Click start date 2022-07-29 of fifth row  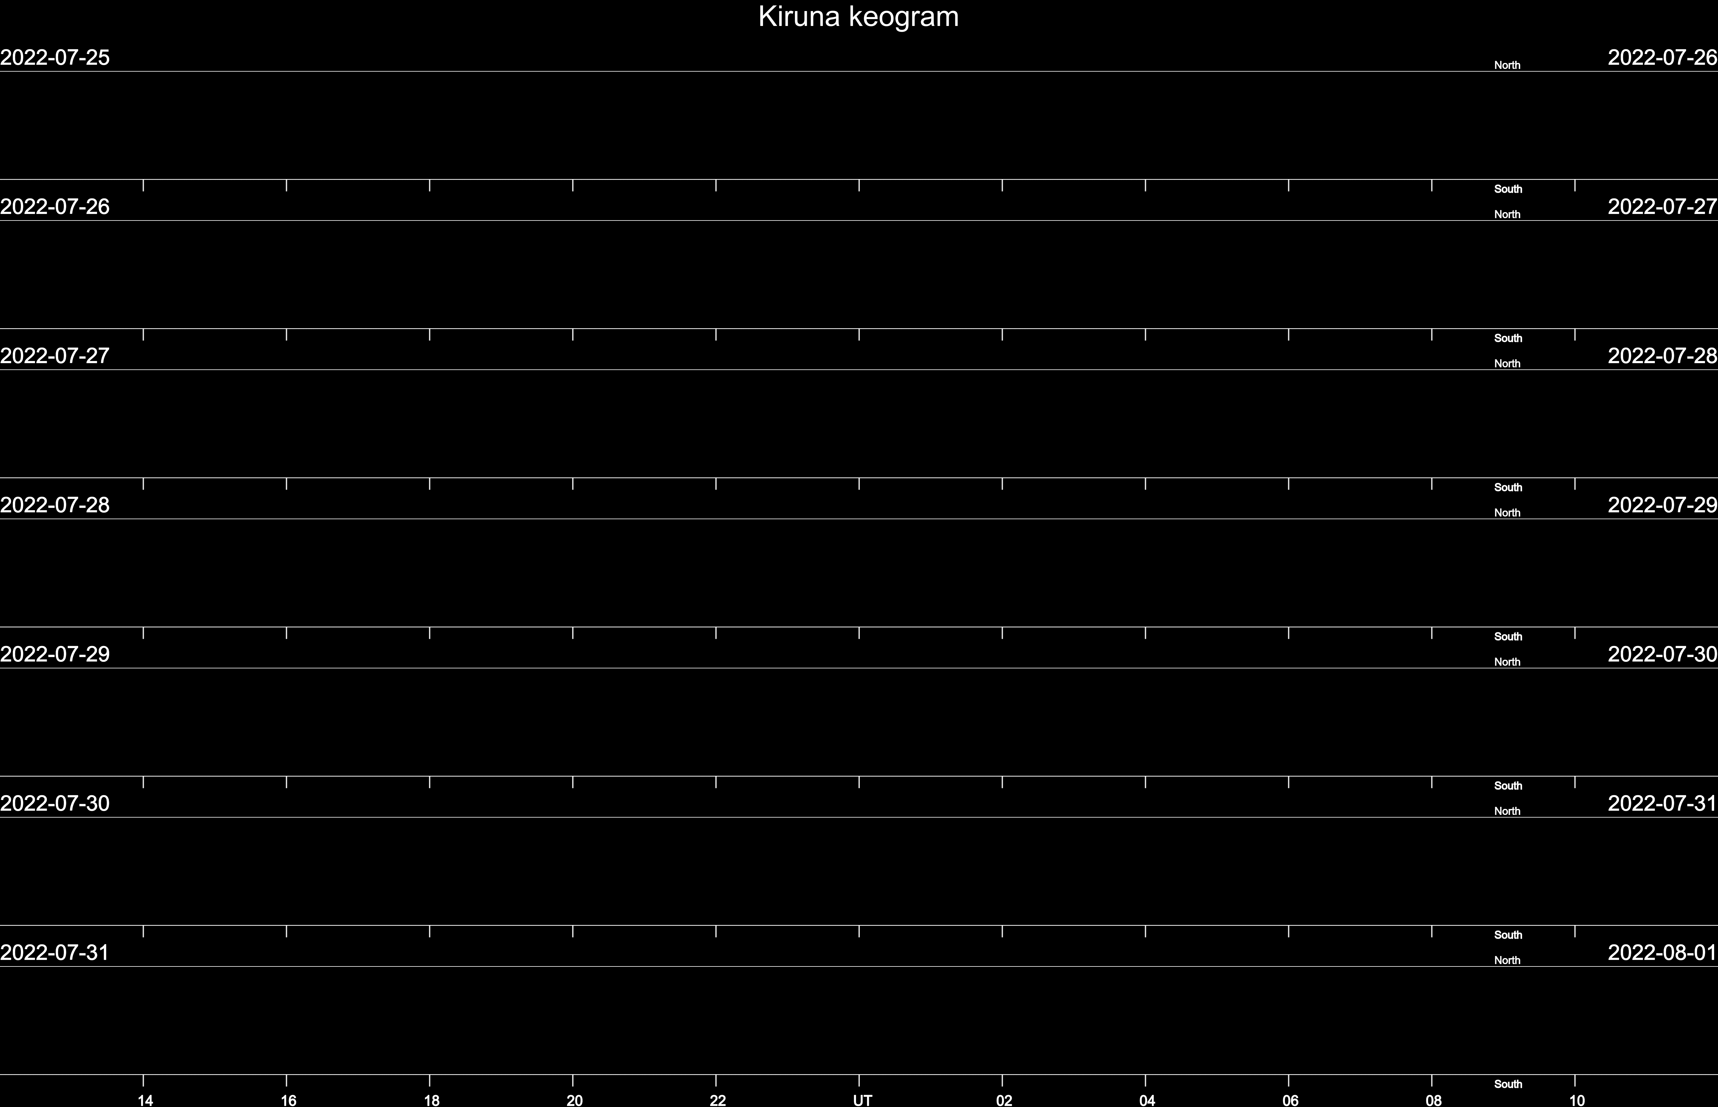click(55, 654)
